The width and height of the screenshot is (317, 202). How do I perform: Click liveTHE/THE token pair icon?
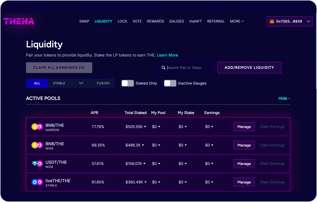(37, 182)
